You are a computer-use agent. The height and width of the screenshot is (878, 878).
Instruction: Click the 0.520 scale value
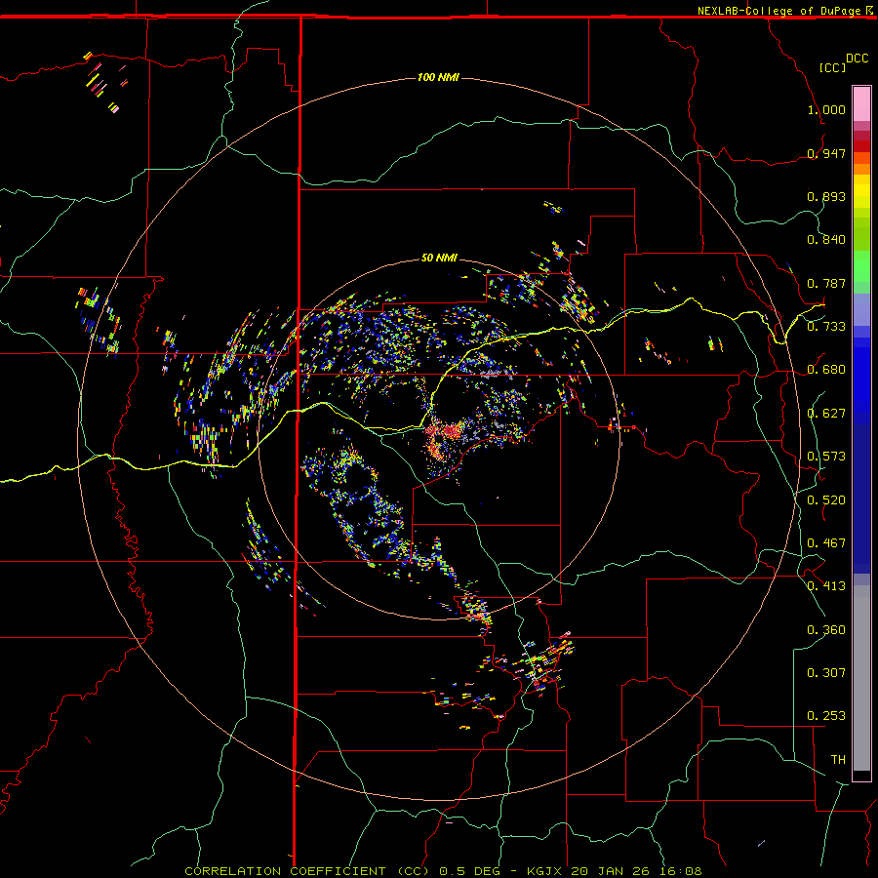826,500
